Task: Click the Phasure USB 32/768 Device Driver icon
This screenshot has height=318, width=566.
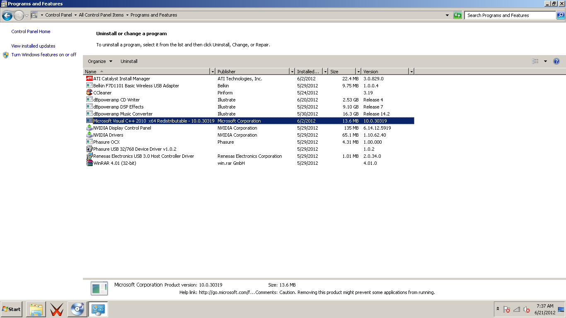Action: click(89, 149)
